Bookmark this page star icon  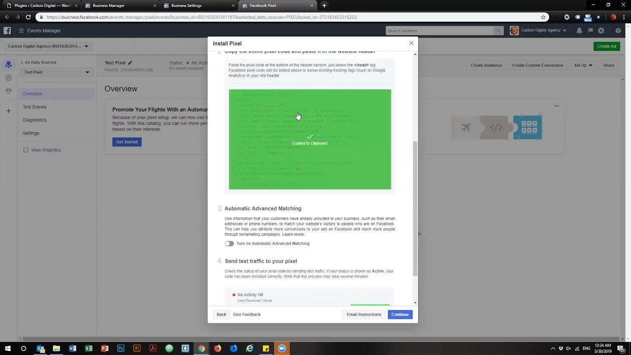[x=543, y=17]
